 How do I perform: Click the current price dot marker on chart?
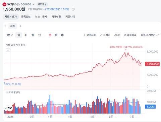point(140,64)
